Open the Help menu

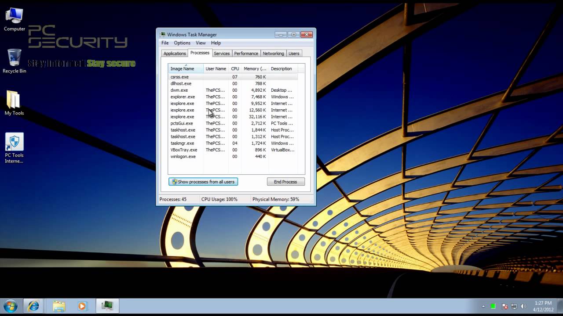click(x=216, y=43)
